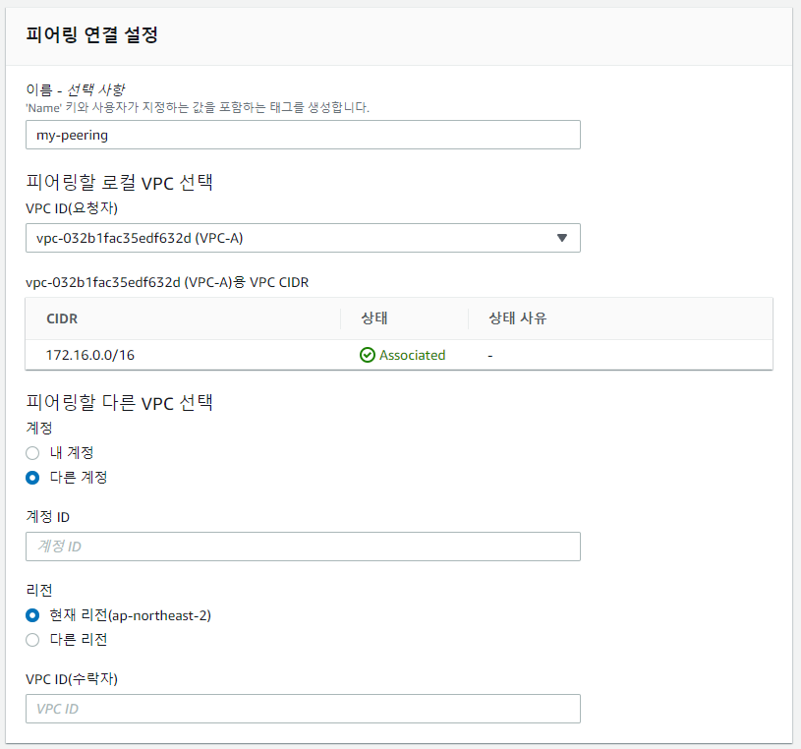The height and width of the screenshot is (749, 801).
Task: Click the 피어링 연결 설정 panel header
Action: click(x=399, y=35)
